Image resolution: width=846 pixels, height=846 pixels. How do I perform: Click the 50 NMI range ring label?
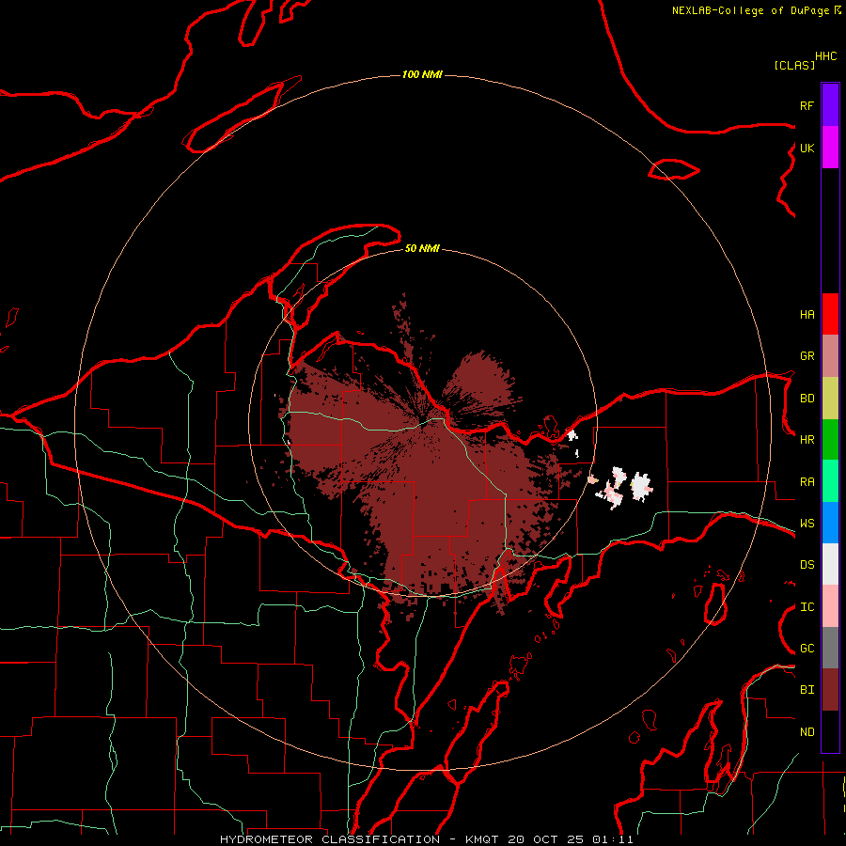[422, 248]
